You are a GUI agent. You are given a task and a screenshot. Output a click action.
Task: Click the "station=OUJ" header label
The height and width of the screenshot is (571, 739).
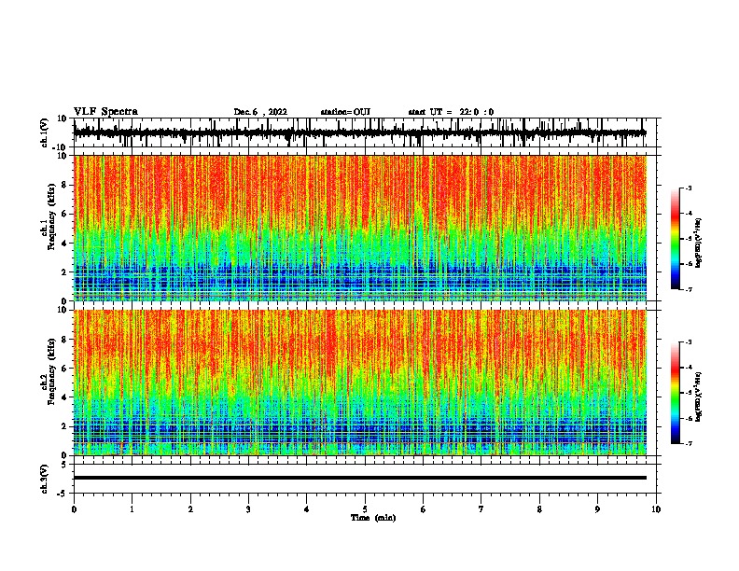345,112
